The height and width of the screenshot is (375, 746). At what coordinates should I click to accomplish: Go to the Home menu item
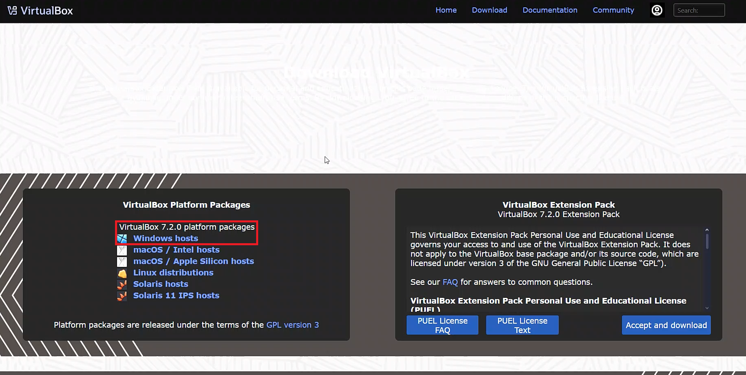pyautogui.click(x=446, y=10)
